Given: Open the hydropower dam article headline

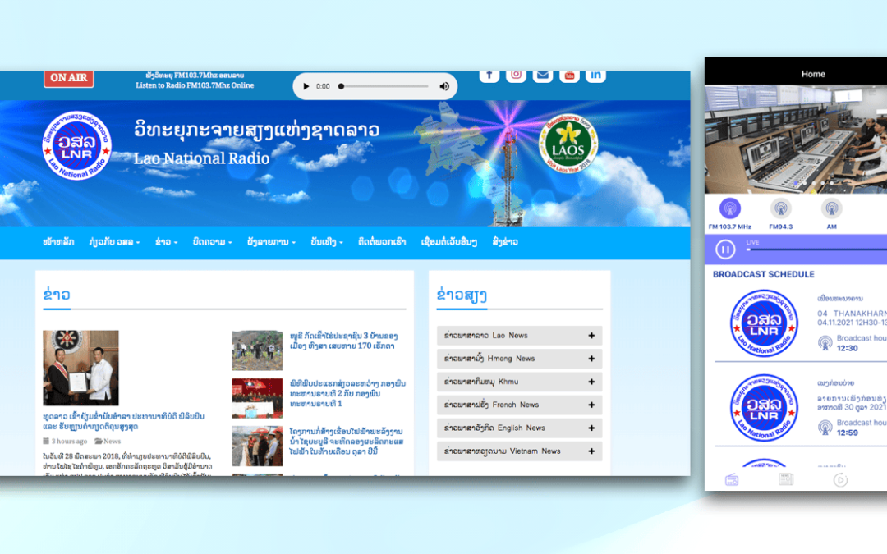Looking at the screenshot, I should click(347, 442).
